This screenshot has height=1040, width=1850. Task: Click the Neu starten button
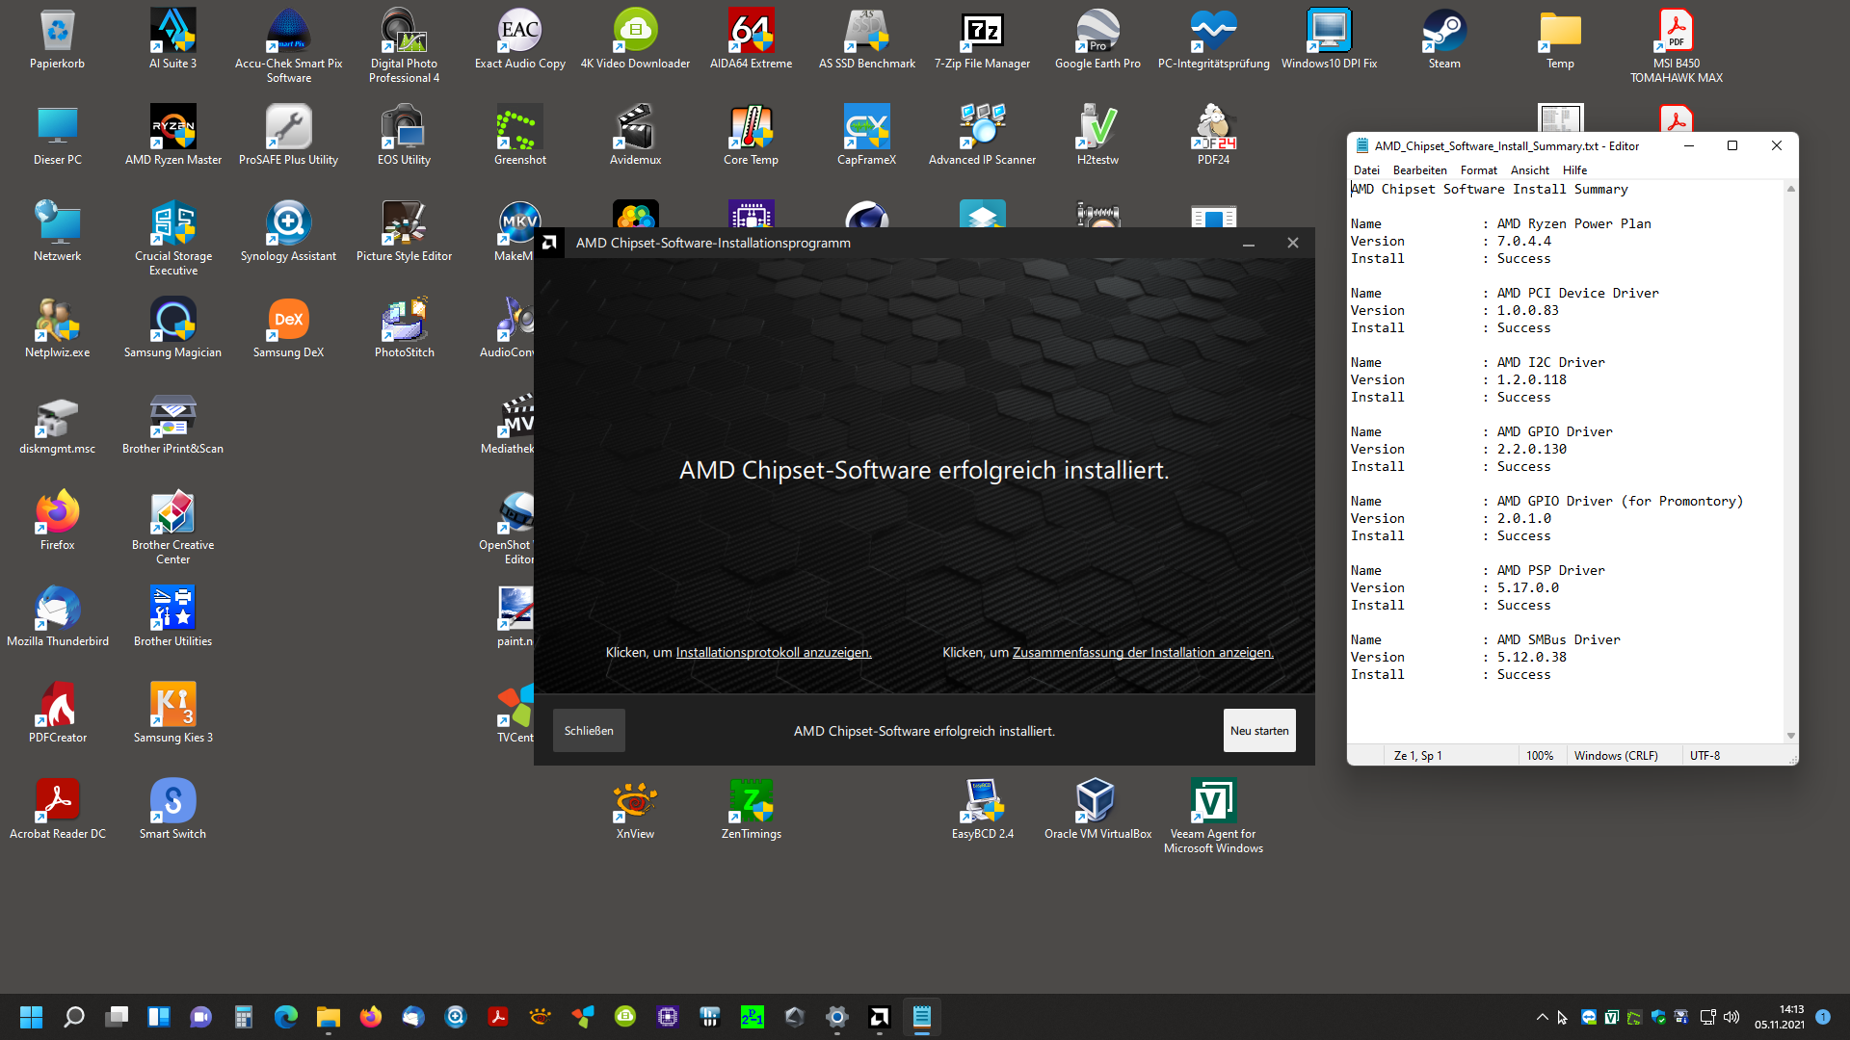point(1258,731)
